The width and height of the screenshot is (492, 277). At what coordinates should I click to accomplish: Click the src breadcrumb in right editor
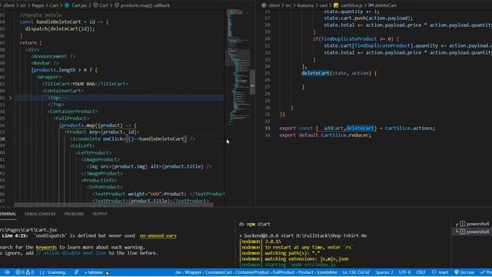[288, 5]
